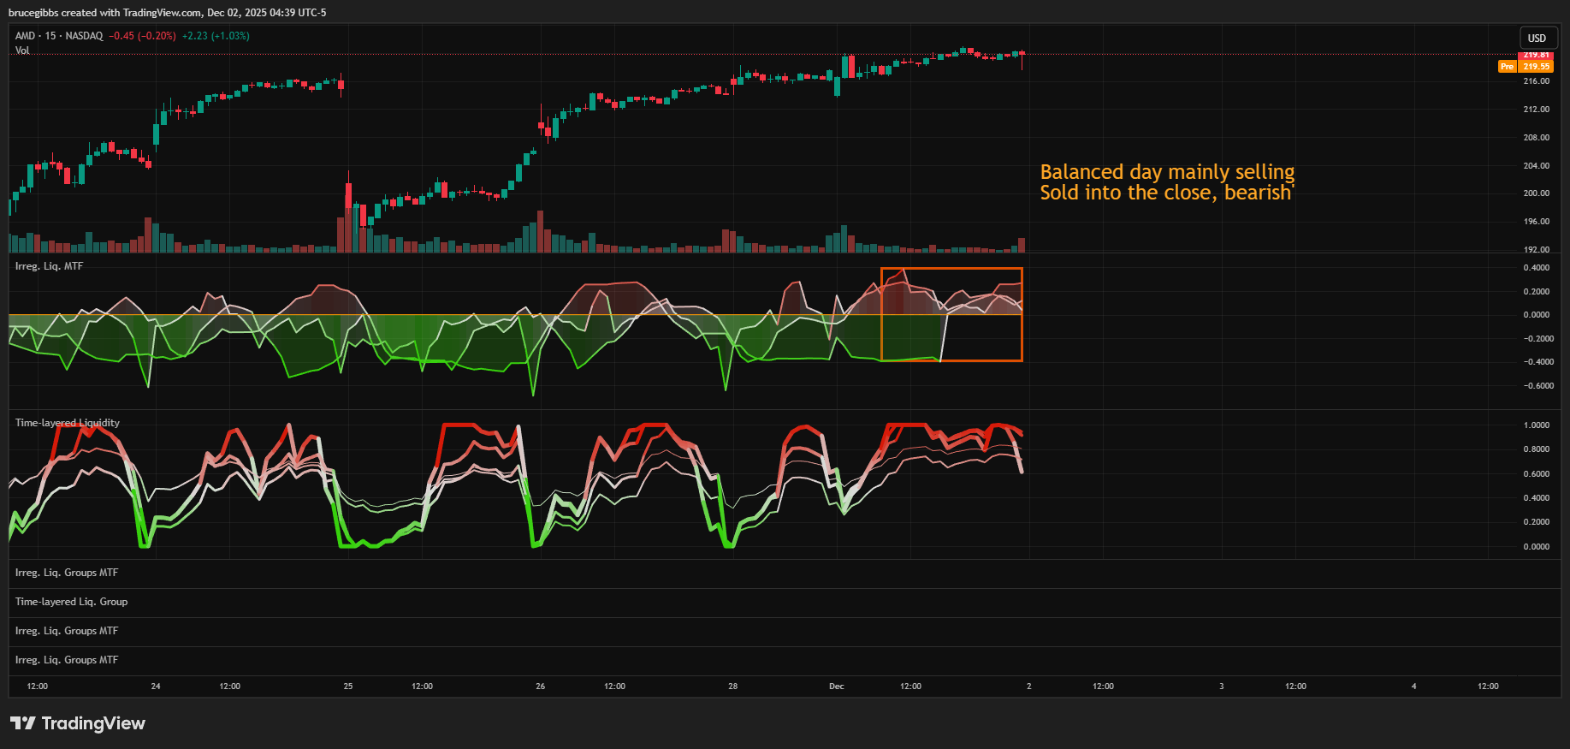
Task: Select the Irreg. Liq. MTF indicator title
Action: 49,266
